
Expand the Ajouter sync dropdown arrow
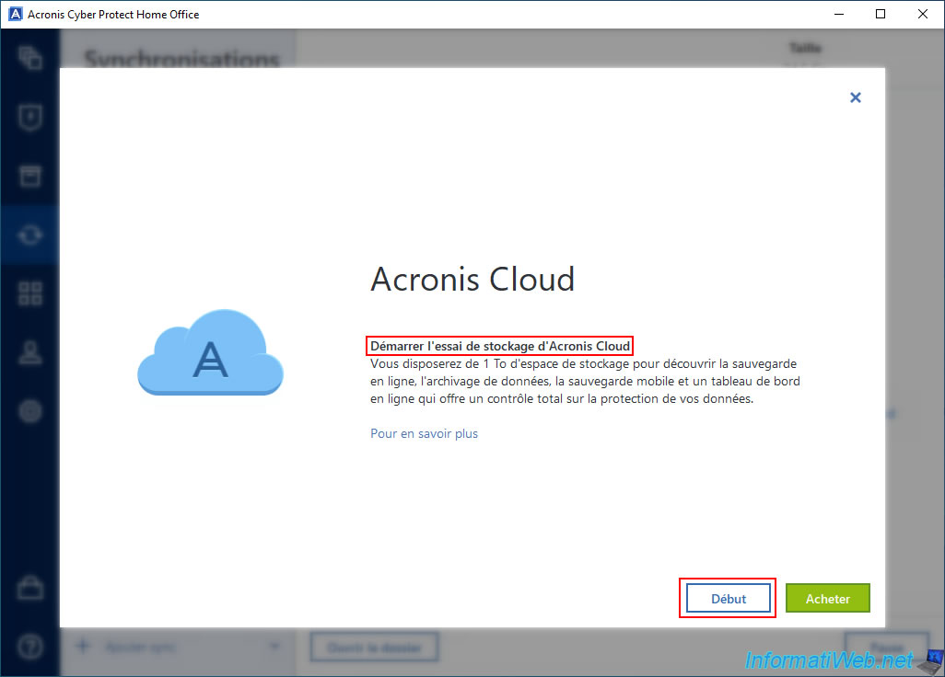(274, 647)
